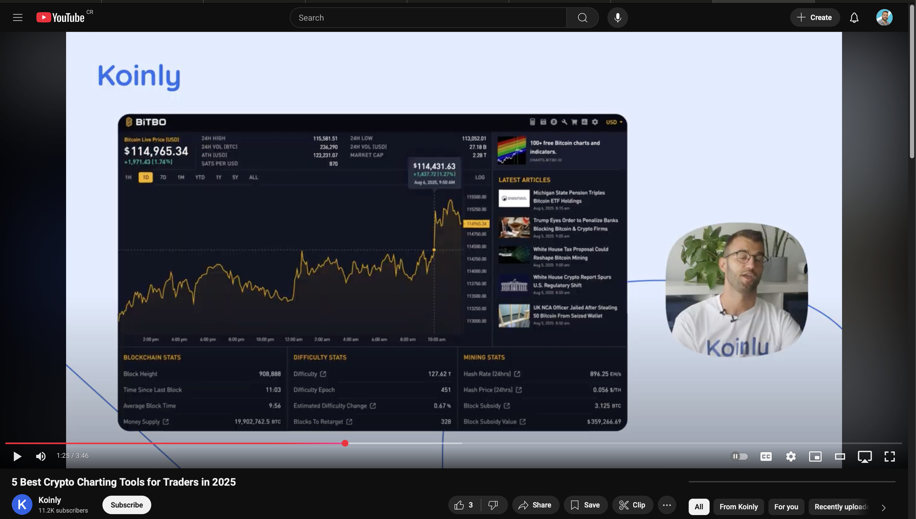Click the Trump Eyes Order article thumbnail
Viewport: 916px width, 519px height.
coord(514,227)
